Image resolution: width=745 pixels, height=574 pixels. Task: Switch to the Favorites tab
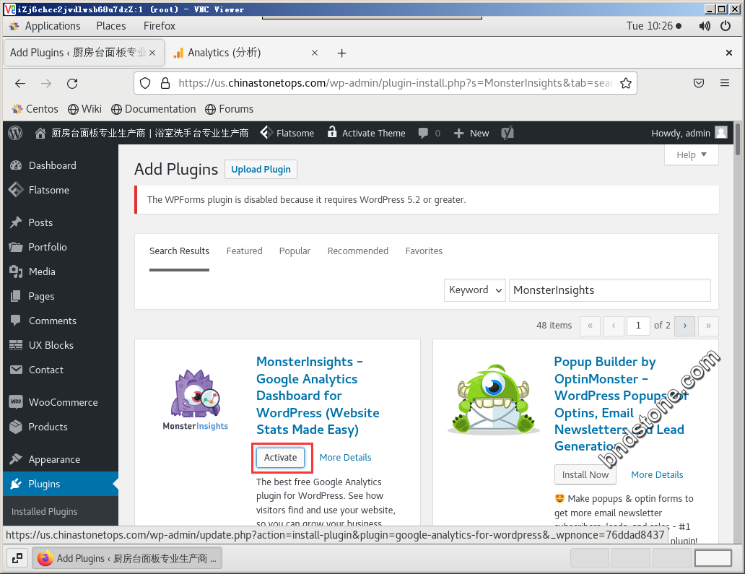coord(424,251)
